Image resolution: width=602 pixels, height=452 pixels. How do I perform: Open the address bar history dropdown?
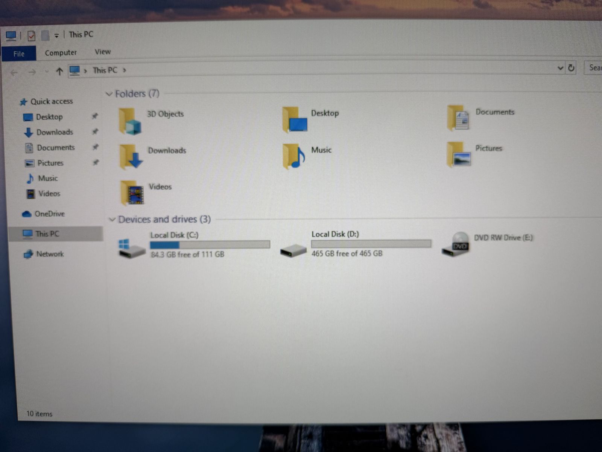pos(560,68)
